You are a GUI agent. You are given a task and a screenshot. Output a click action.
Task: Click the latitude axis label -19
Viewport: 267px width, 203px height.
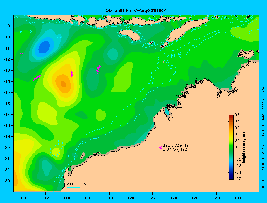click(x=6, y=136)
